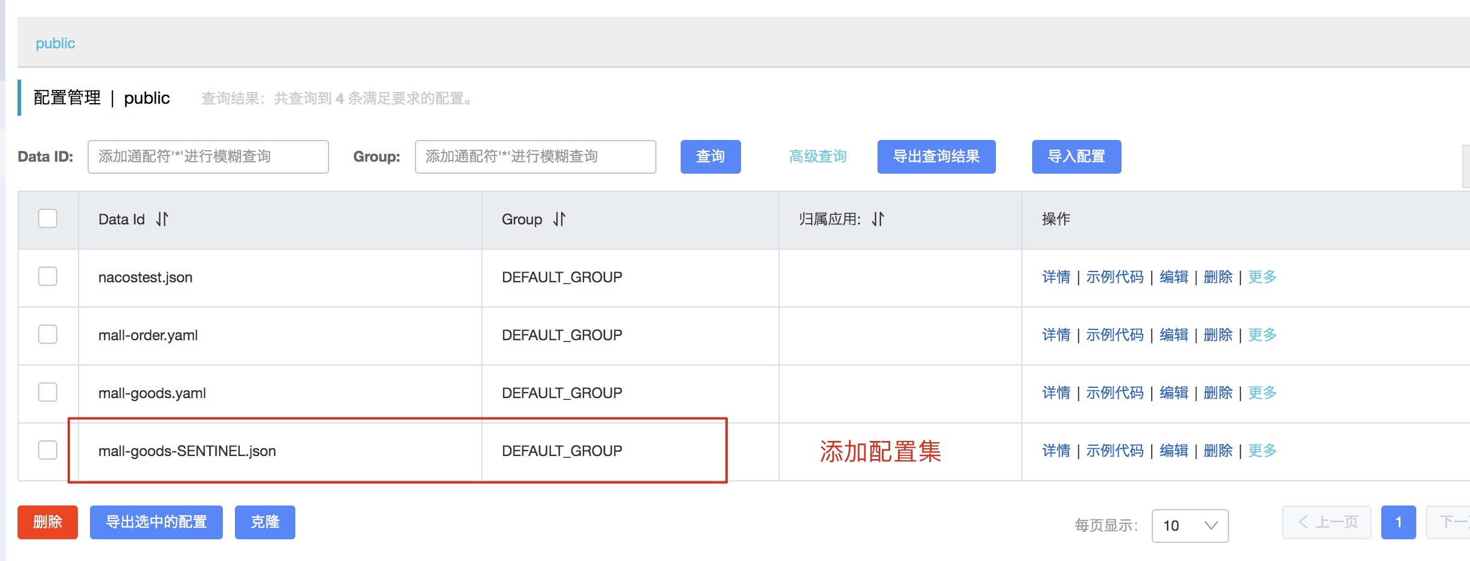Open 配置管理 section header
The height and width of the screenshot is (561, 1470).
tap(66, 97)
